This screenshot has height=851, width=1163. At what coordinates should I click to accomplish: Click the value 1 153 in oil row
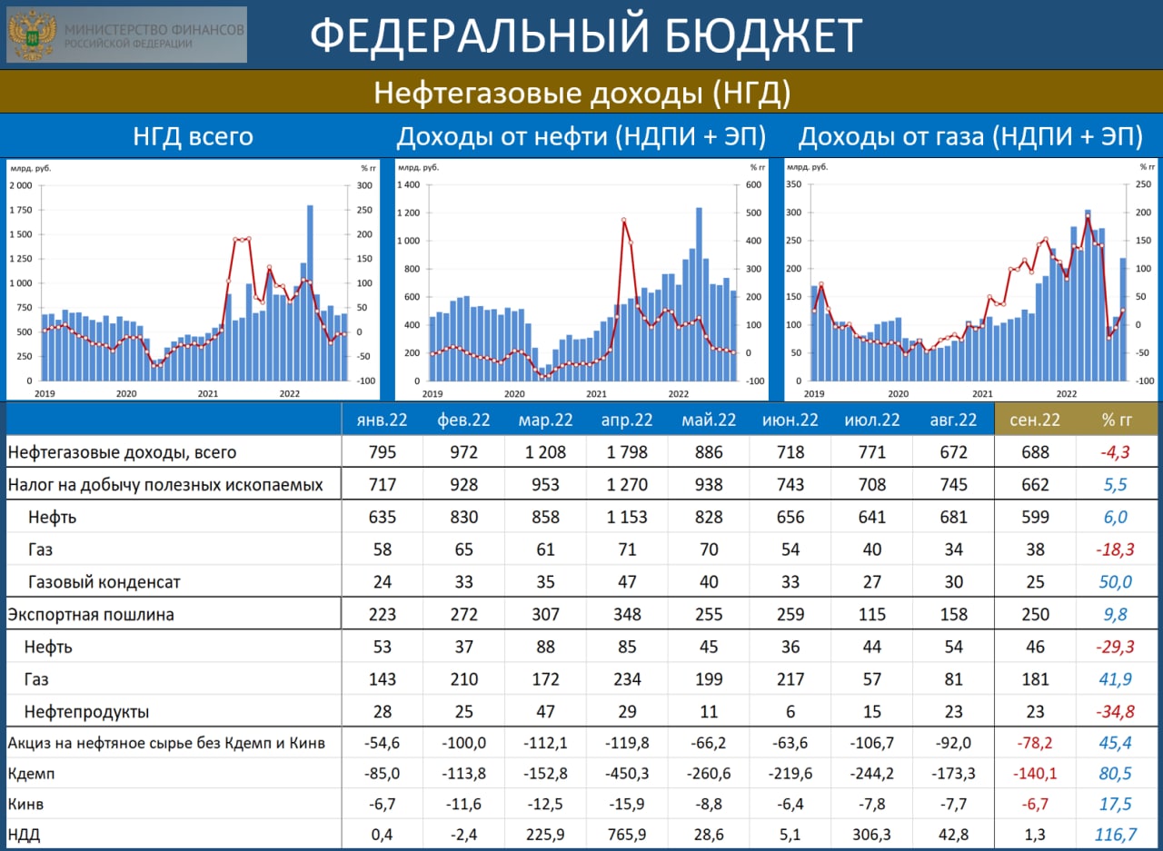pyautogui.click(x=627, y=518)
